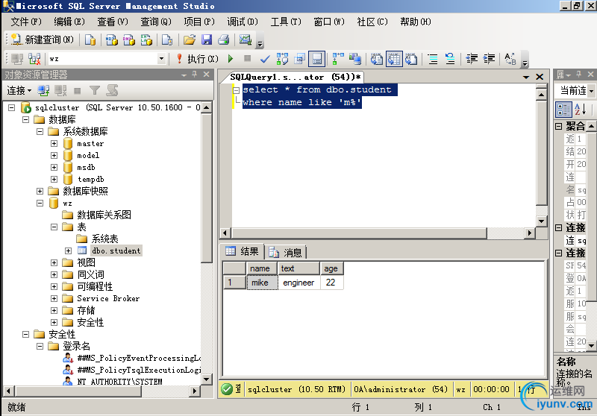Open a SQL Server Compact query
The width and height of the screenshot is (597, 416).
tap(166, 40)
